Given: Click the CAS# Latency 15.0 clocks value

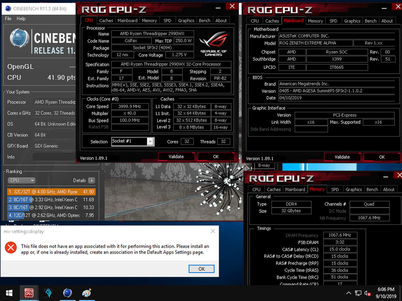Looking at the screenshot, I should point(340,249).
